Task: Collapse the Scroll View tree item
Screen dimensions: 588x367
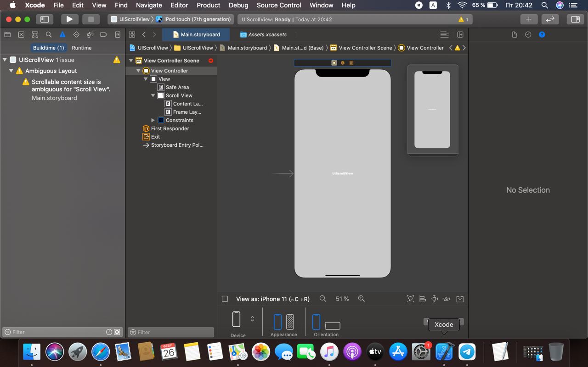Action: click(x=153, y=95)
